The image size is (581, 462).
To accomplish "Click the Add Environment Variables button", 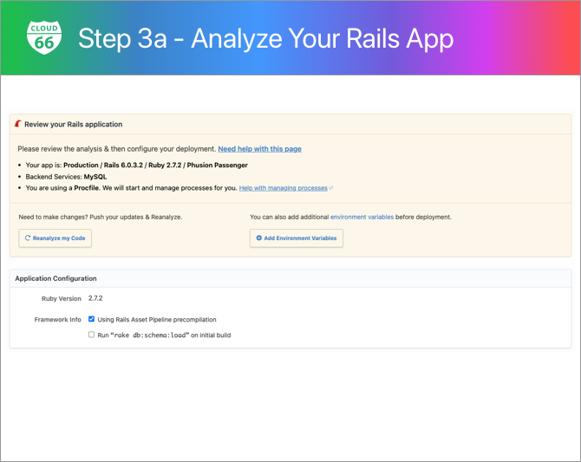I will click(x=297, y=238).
